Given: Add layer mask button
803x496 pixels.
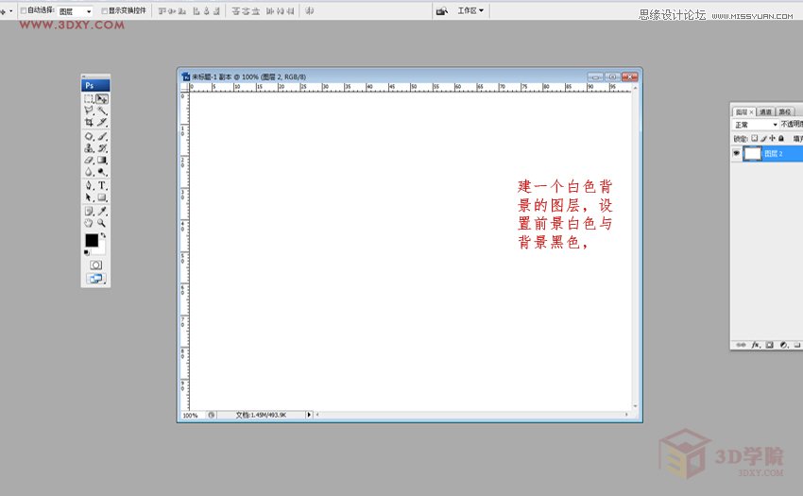Looking at the screenshot, I should 770,345.
